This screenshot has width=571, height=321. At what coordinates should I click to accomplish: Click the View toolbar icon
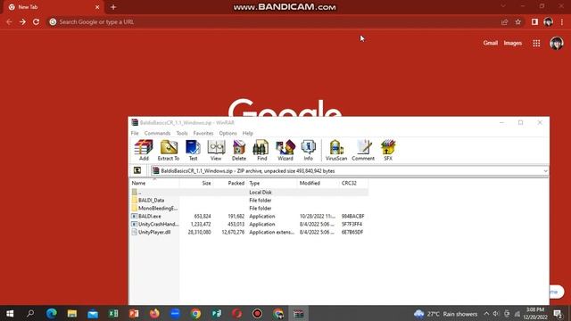[216, 150]
